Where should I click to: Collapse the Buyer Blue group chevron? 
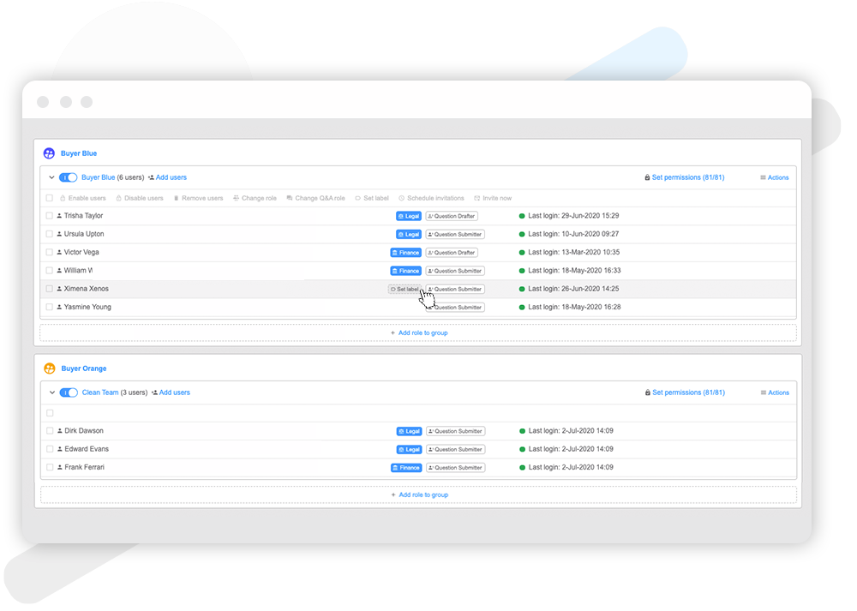pyautogui.click(x=51, y=177)
